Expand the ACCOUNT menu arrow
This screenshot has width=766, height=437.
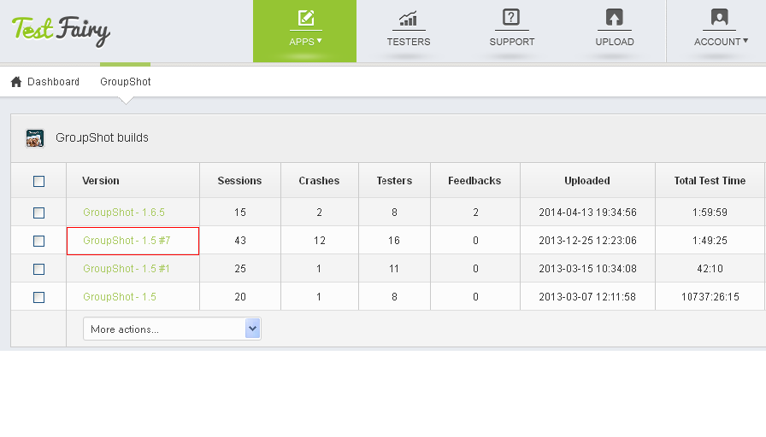[745, 40]
